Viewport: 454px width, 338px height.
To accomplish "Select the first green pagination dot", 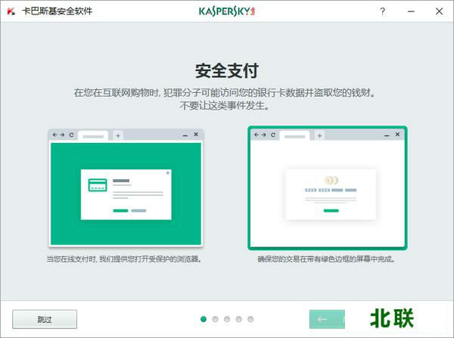I will (x=204, y=319).
